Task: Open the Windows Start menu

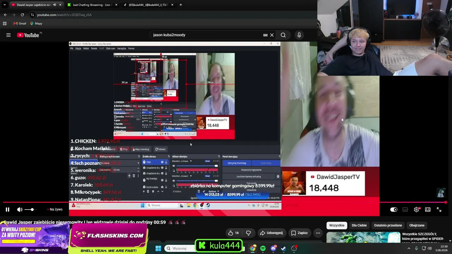Action: [158, 248]
